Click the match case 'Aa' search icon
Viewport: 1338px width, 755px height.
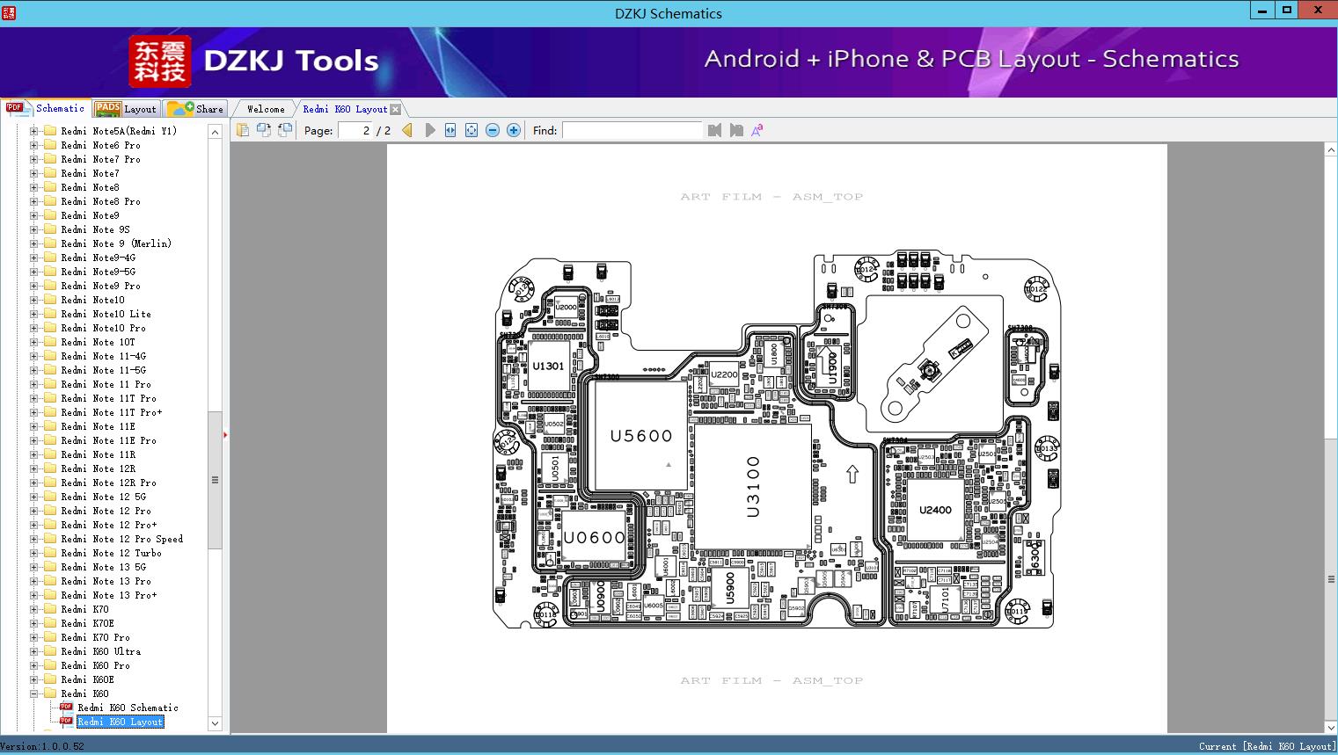(x=757, y=130)
